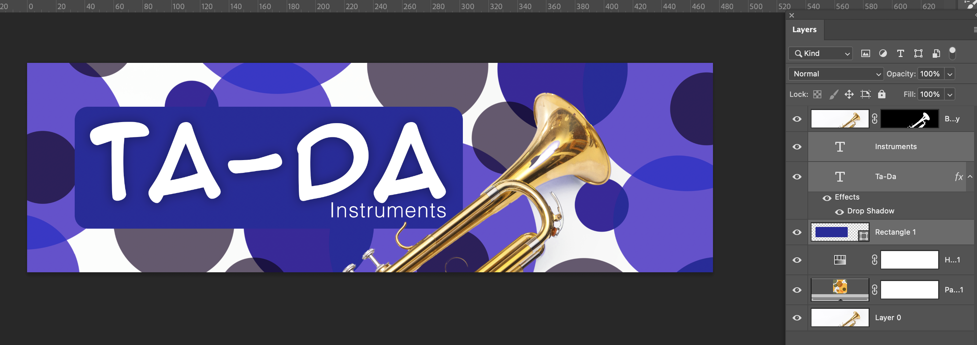Click link icon on top B...y layer

point(874,119)
